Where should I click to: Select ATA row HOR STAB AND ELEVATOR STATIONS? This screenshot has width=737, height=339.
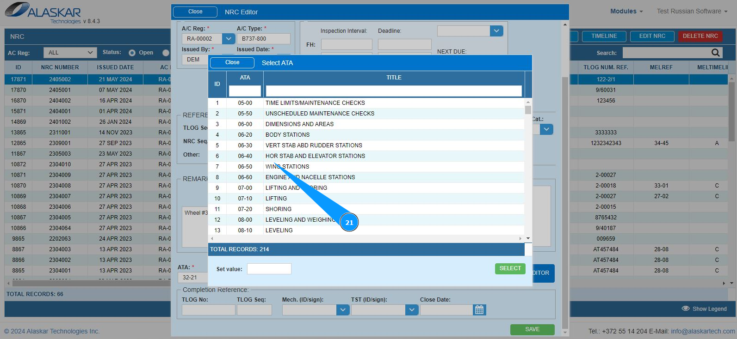[x=366, y=156]
